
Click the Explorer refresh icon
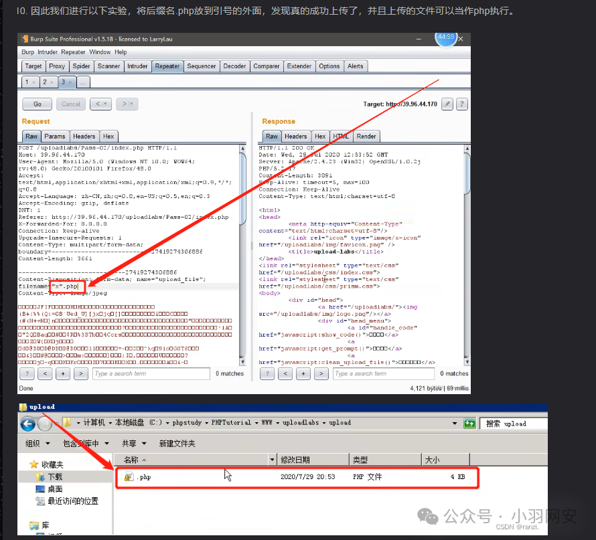(x=469, y=423)
